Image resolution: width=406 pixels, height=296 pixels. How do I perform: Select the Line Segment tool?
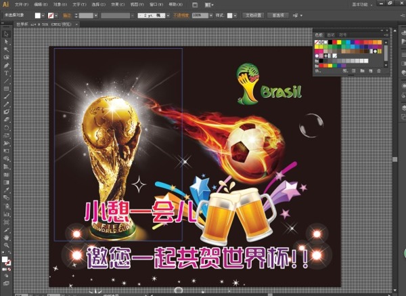point(6,81)
